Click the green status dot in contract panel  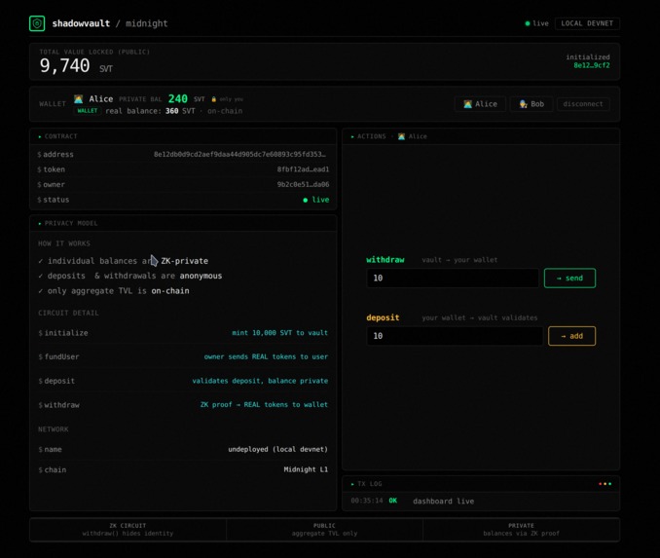click(x=305, y=200)
